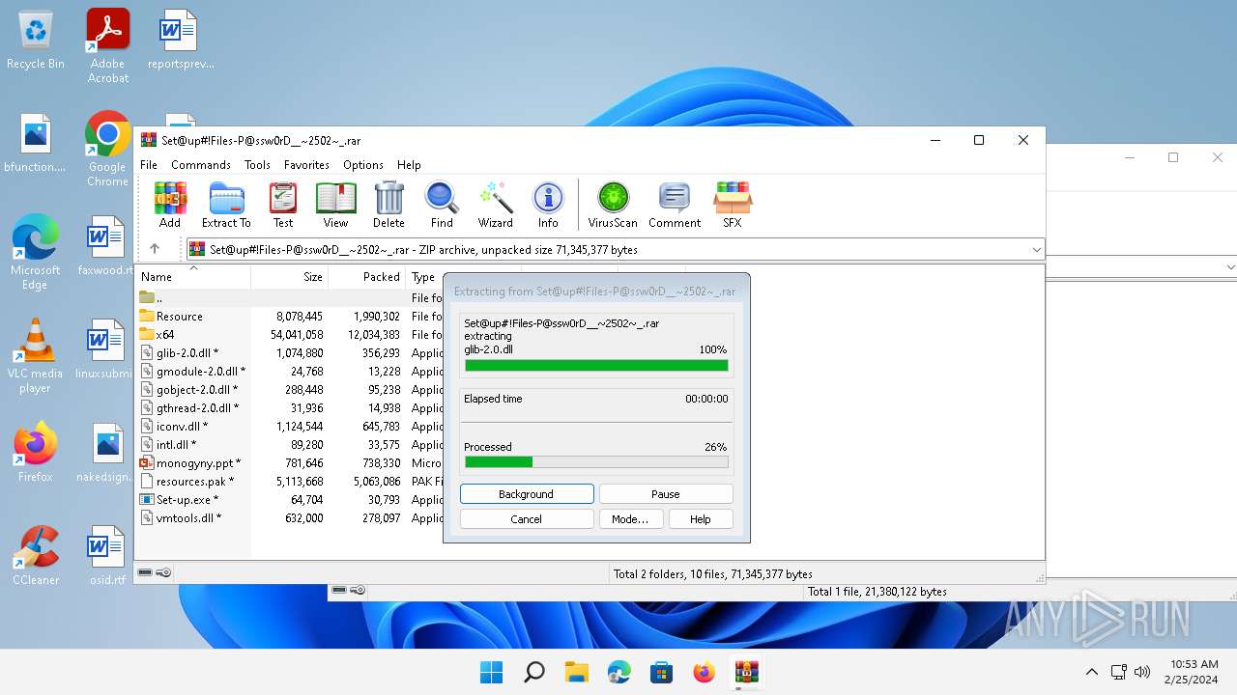The height and width of the screenshot is (695, 1237).
Task: Click the Processed total progress bar
Action: pos(596,462)
